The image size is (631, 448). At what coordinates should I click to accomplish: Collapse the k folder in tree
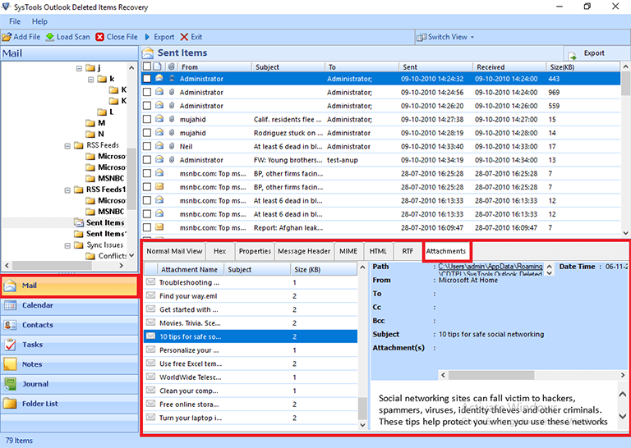point(91,80)
